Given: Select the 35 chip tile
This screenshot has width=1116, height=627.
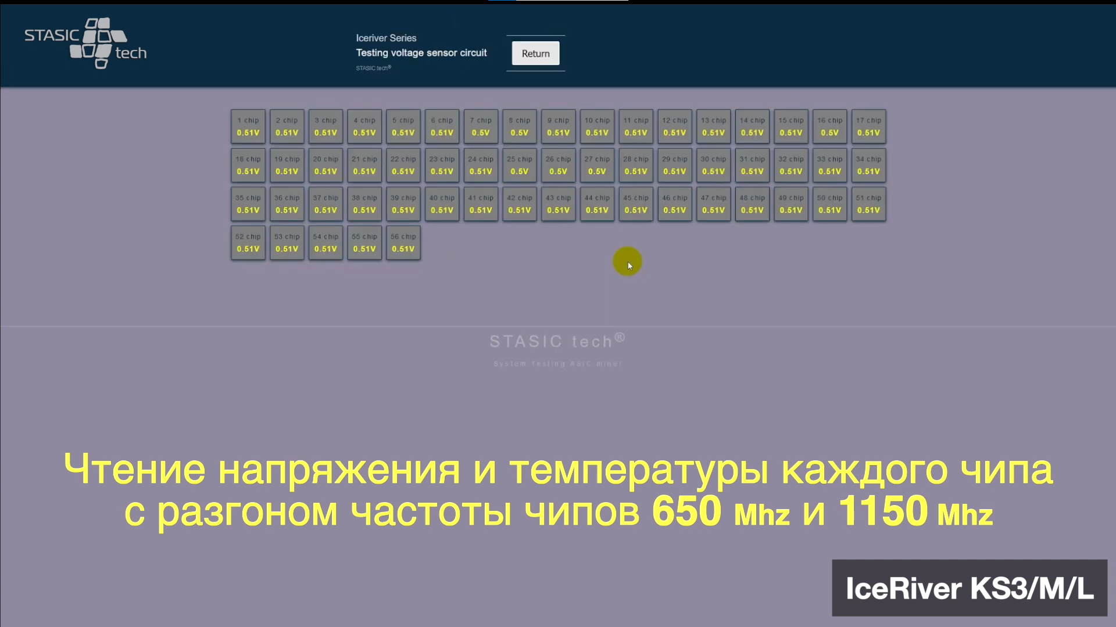Looking at the screenshot, I should click(x=248, y=204).
